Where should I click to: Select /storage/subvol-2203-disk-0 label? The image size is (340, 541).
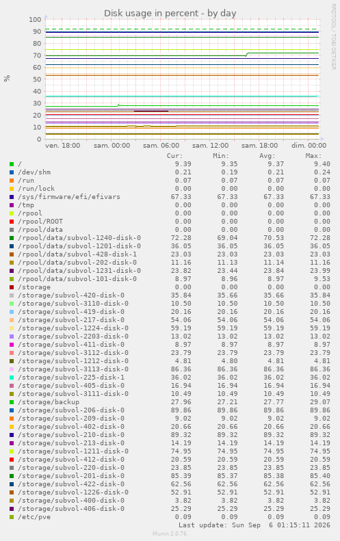tap(73, 337)
